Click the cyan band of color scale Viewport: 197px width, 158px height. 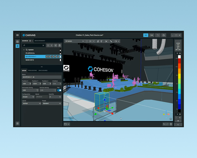(x=179, y=91)
